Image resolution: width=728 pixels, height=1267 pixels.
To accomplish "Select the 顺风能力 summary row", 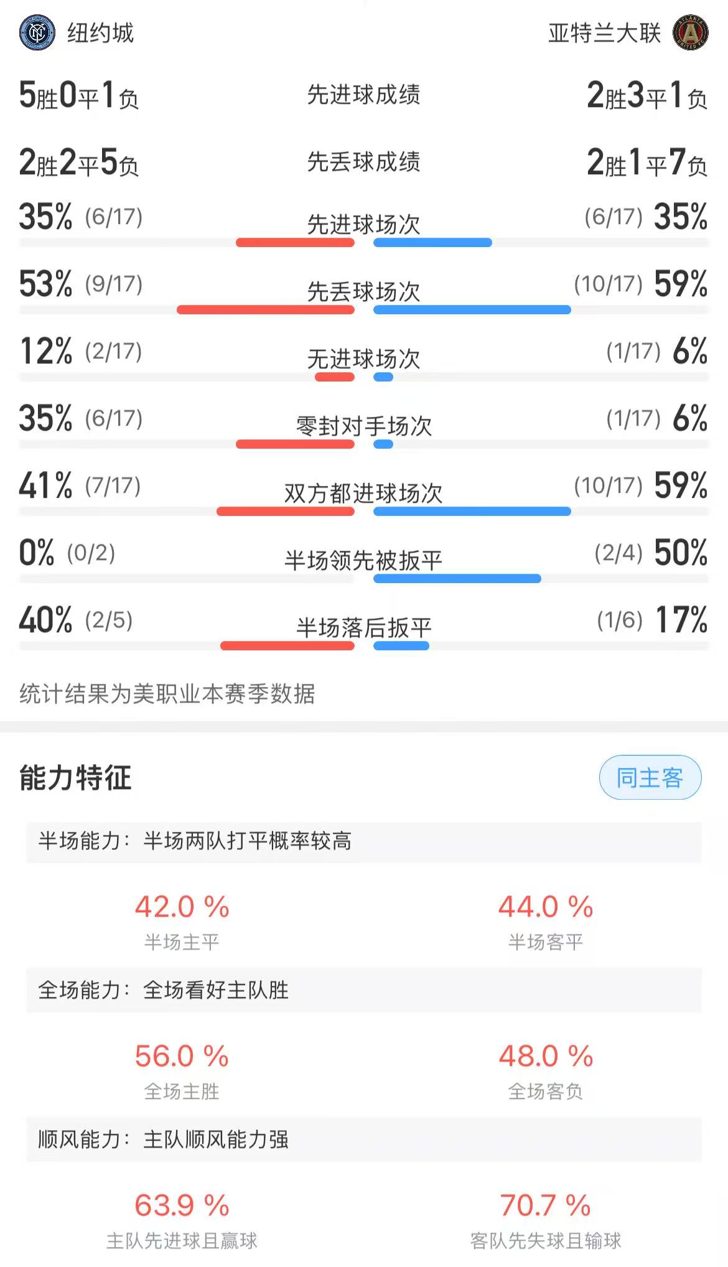I will [363, 1139].
